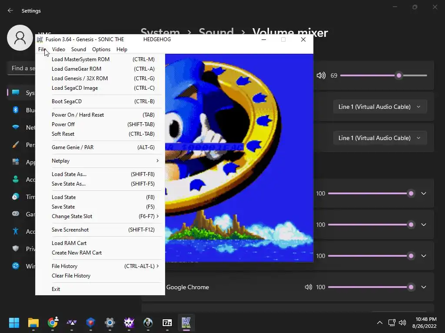This screenshot has height=333, width=445.
Task: Open the clock and date at 10:48 PM
Action: tap(425, 323)
